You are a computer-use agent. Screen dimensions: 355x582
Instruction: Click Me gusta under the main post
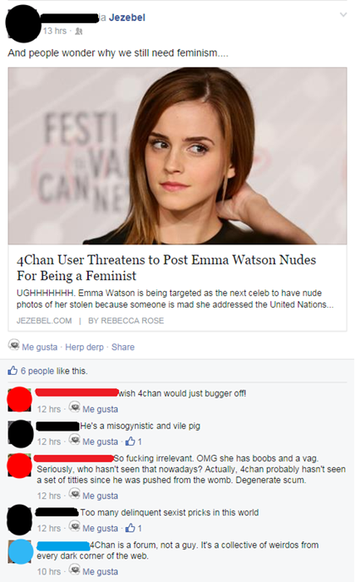pos(39,347)
